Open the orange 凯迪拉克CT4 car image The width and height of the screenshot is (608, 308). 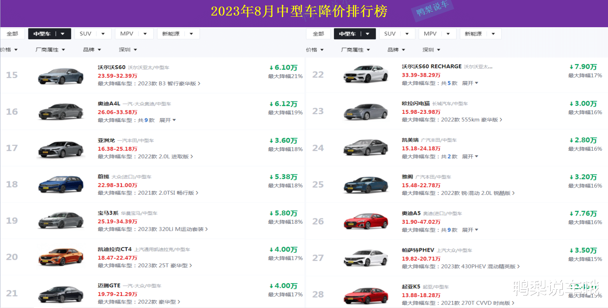pyautogui.click(x=61, y=257)
